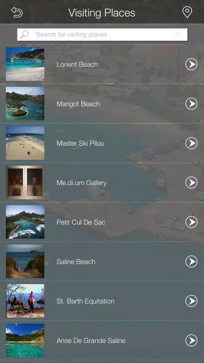Select Petit Cul De Sac label text

(x=81, y=222)
